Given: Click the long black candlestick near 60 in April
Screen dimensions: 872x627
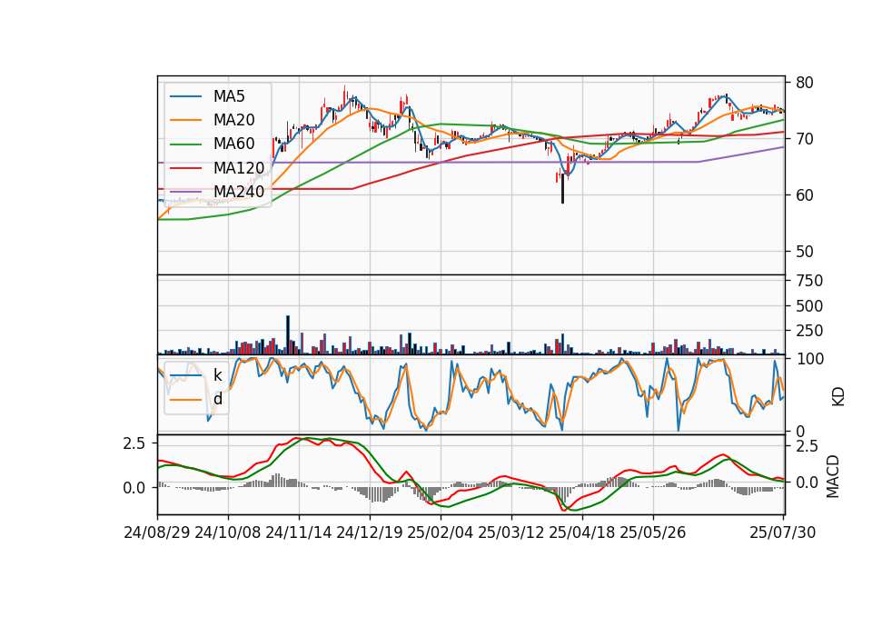Looking at the screenshot, I should (563, 189).
